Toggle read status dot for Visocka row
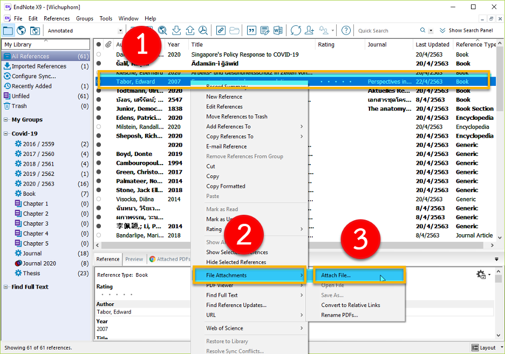Image resolution: width=505 pixels, height=354 pixels. click(98, 199)
